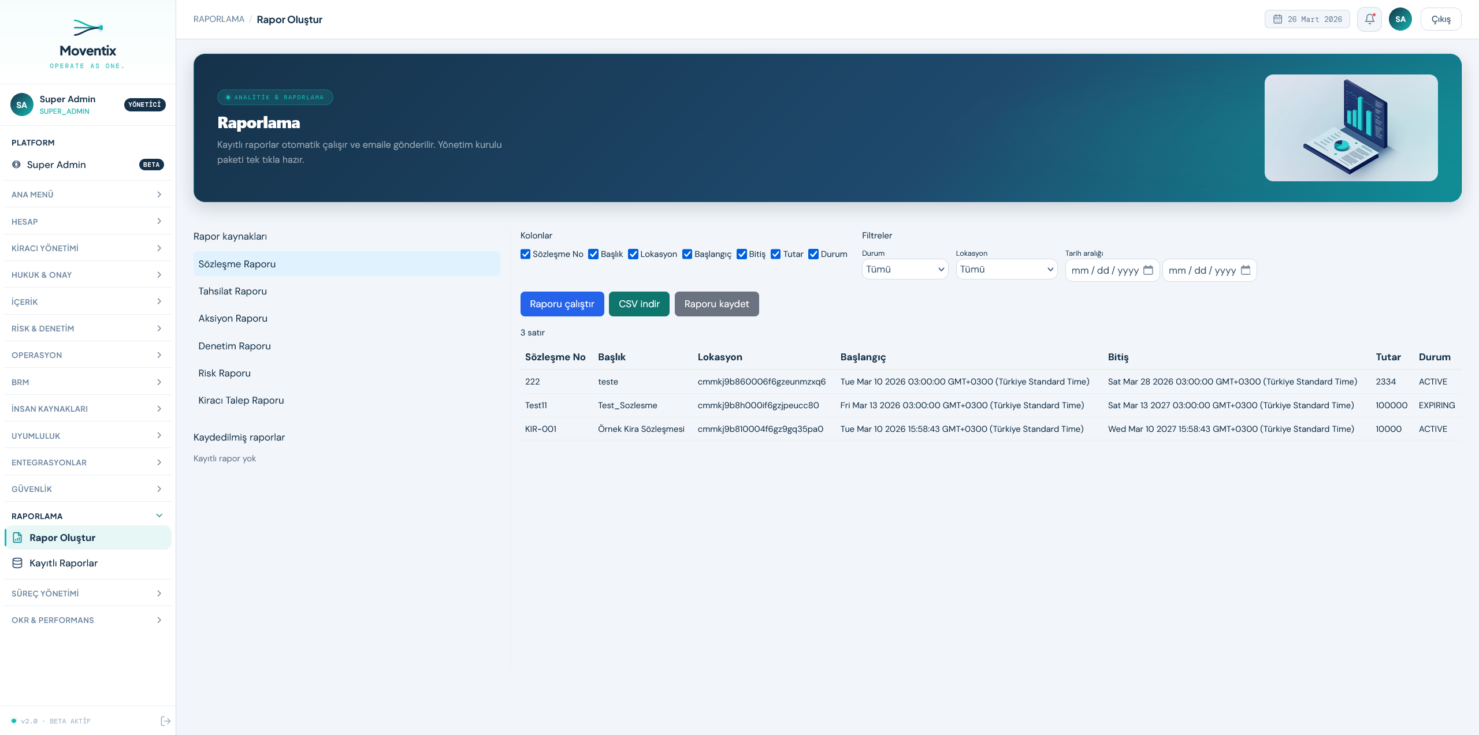This screenshot has width=1479, height=735.
Task: Uncheck the Başlık column checkbox
Action: pyautogui.click(x=593, y=254)
